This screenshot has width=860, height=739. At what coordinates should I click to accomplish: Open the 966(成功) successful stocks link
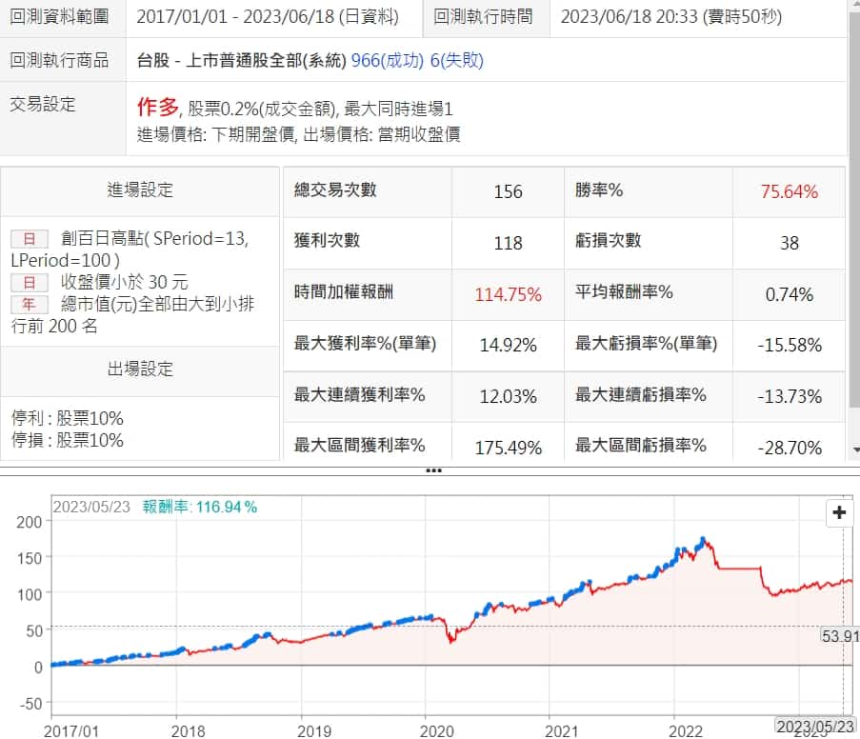390,61
